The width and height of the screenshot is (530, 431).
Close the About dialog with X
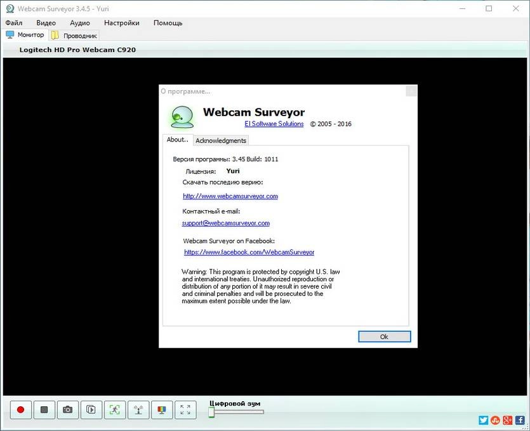(411, 91)
